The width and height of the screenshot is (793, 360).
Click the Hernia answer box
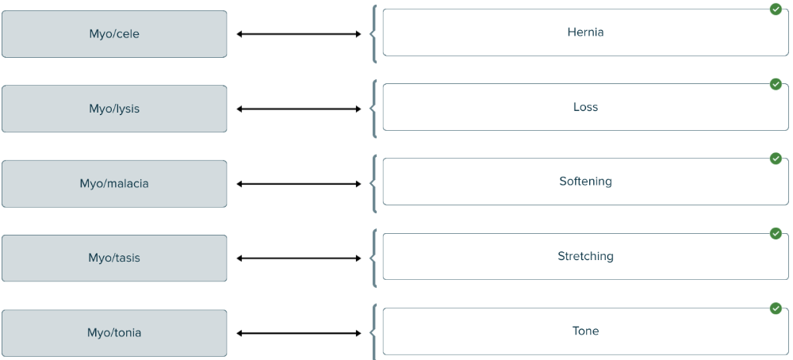tap(585, 33)
